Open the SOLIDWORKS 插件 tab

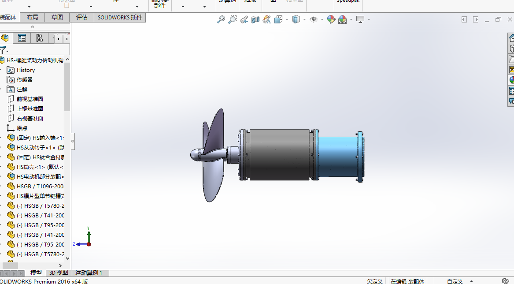pyautogui.click(x=120, y=17)
